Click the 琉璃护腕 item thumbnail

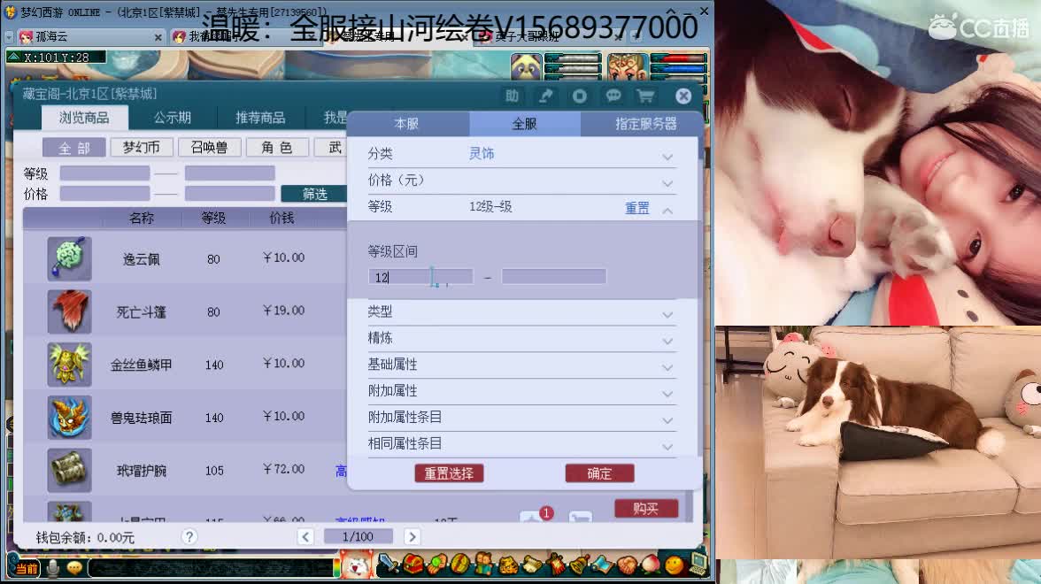coord(70,471)
